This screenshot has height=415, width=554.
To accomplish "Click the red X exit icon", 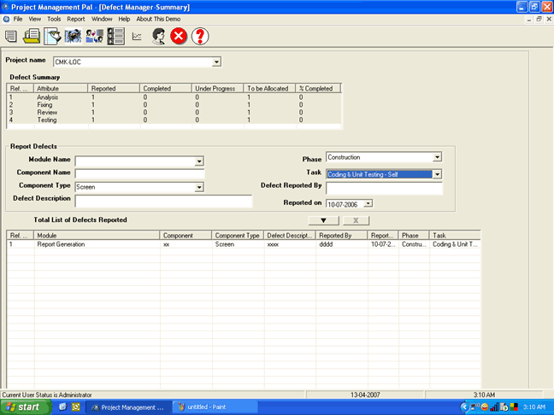I will point(179,36).
